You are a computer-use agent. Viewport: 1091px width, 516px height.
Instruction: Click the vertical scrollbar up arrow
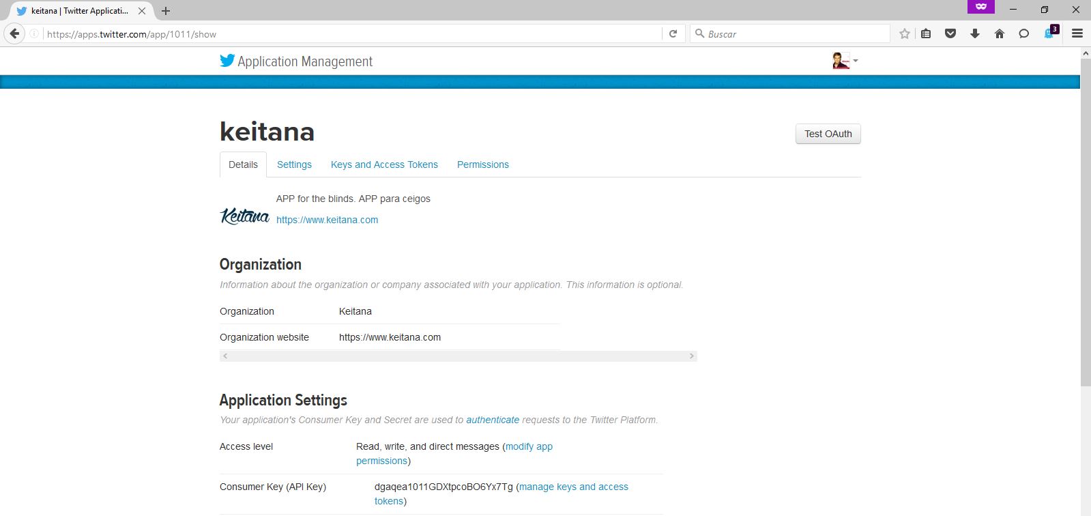(x=1086, y=53)
